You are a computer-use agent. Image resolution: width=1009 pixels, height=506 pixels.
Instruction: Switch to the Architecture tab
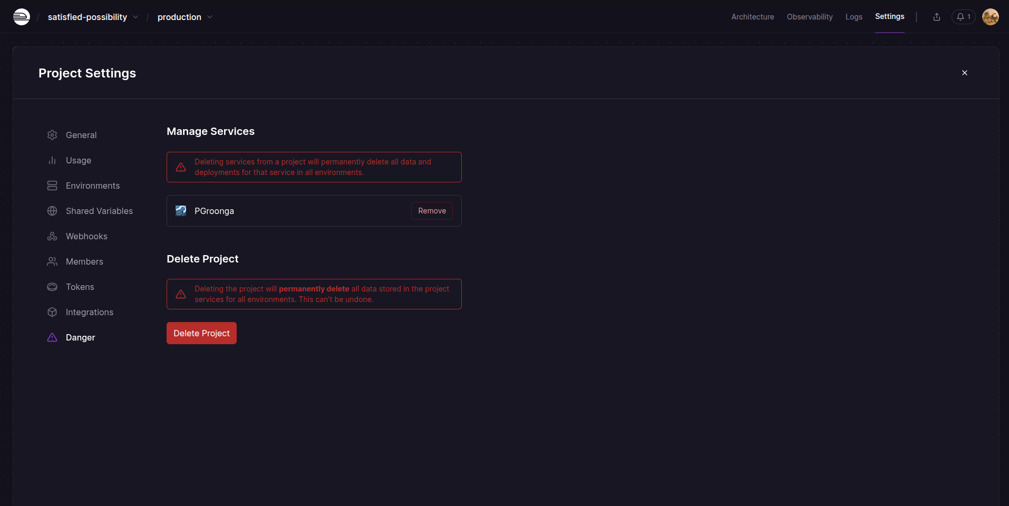(752, 17)
